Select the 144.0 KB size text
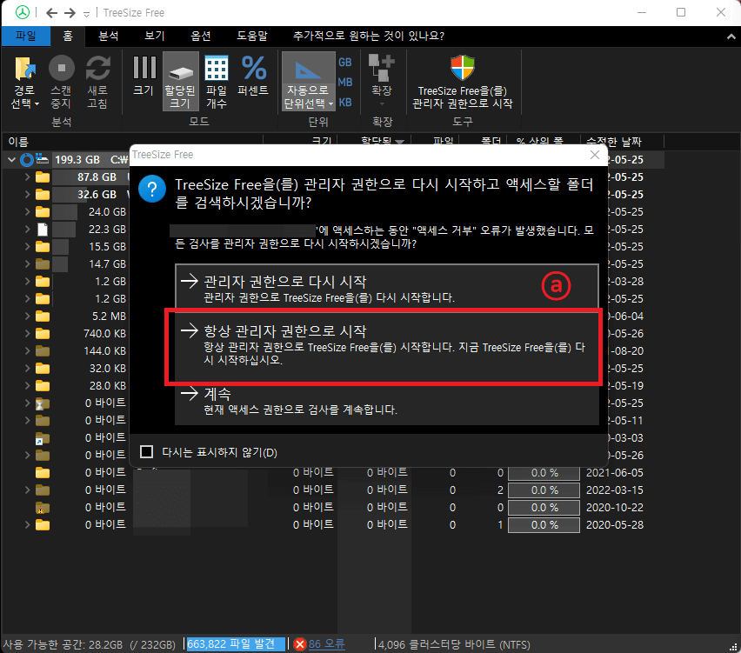Viewport: 741px width, 653px height. [105, 351]
